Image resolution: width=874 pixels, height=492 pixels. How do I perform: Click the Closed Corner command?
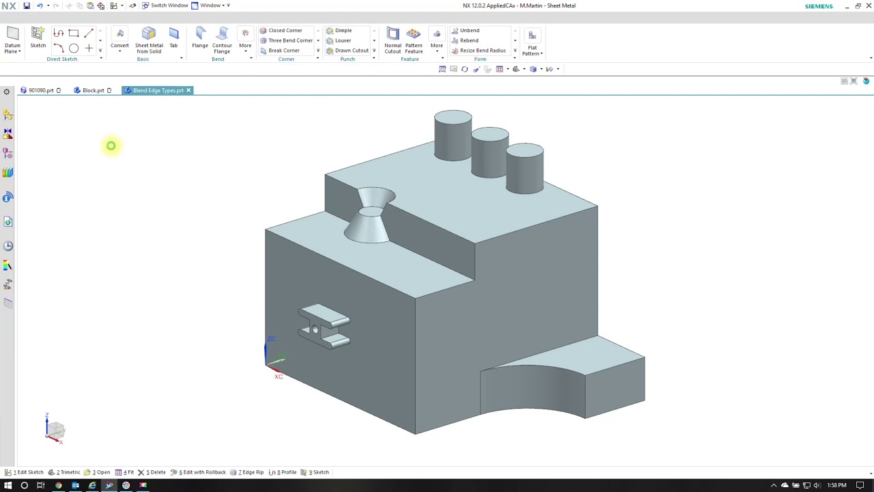coord(281,31)
